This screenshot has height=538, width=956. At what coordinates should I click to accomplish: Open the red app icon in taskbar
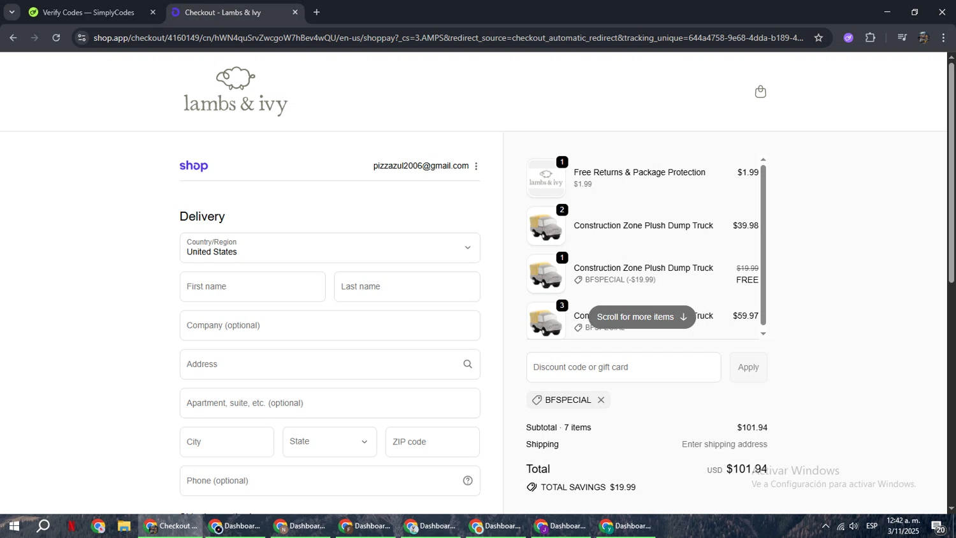pyautogui.click(x=71, y=526)
